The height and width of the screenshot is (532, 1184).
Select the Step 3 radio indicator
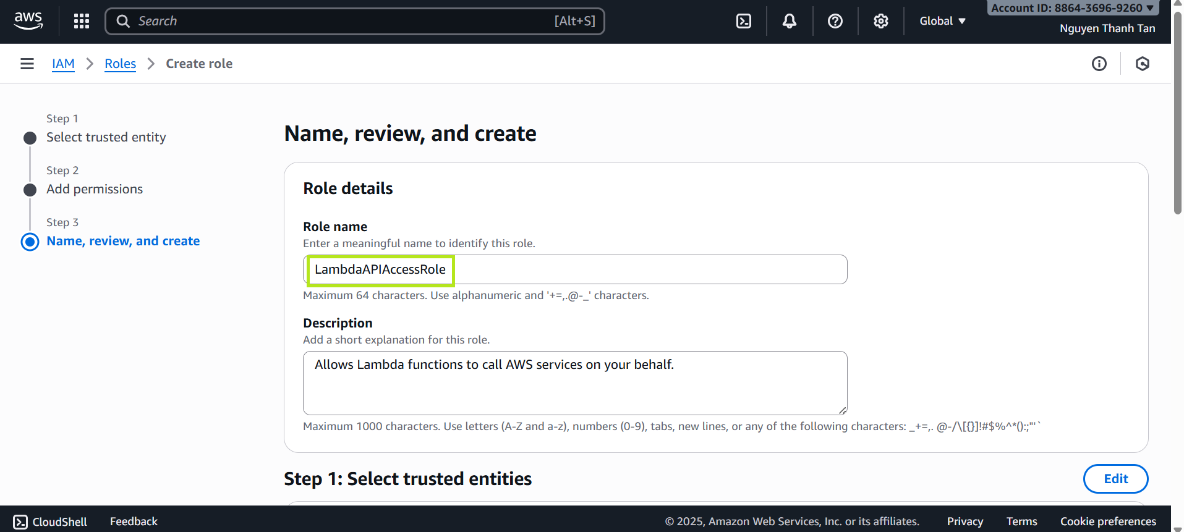pos(30,242)
